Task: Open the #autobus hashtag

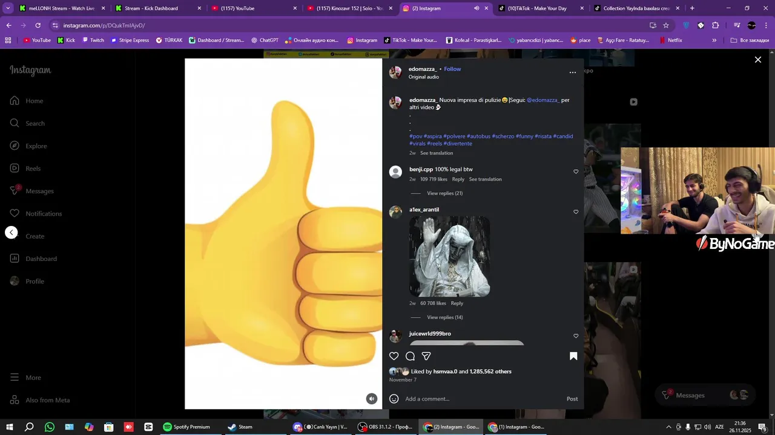Action: click(478, 136)
